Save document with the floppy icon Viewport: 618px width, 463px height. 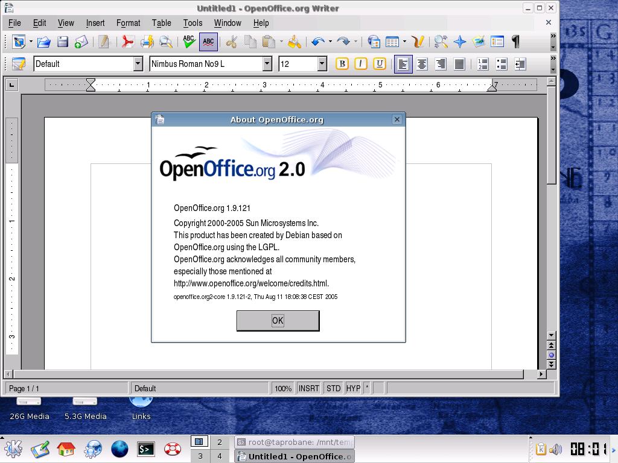coord(63,42)
